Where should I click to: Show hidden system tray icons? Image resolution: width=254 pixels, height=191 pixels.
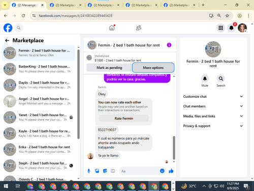tap(204, 186)
